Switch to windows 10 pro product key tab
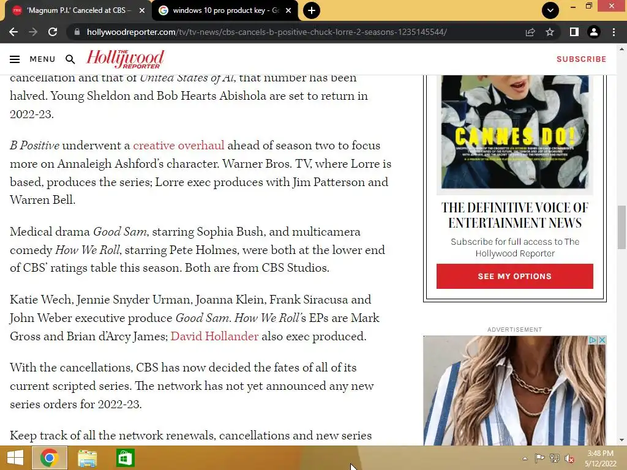 click(225, 10)
